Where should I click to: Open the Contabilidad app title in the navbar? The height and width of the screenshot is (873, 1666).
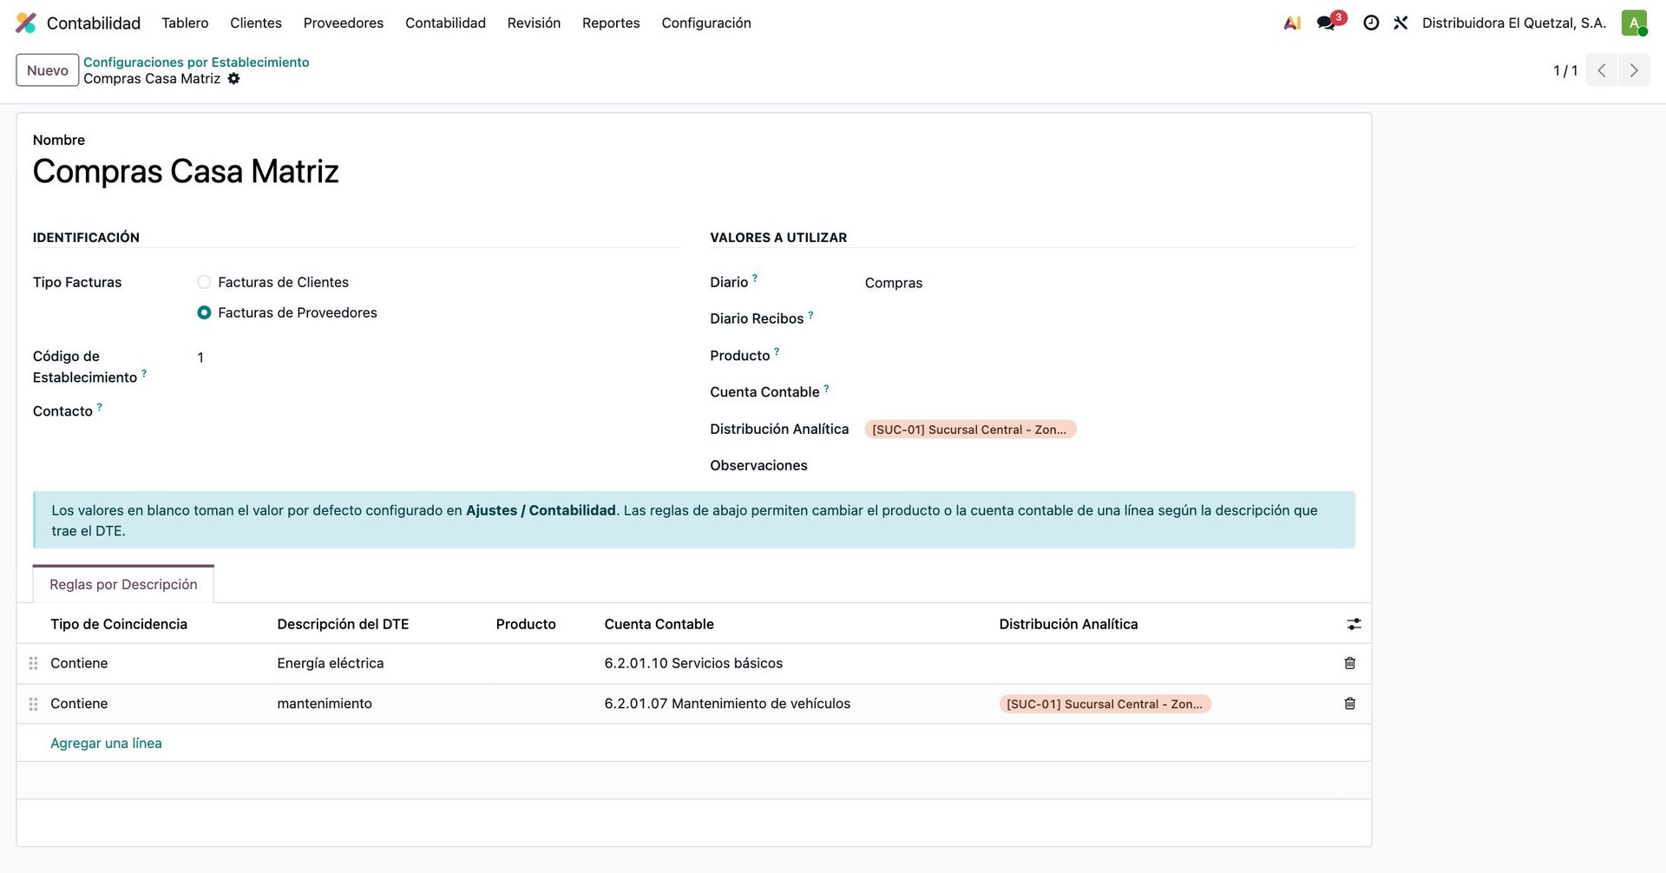click(x=94, y=23)
